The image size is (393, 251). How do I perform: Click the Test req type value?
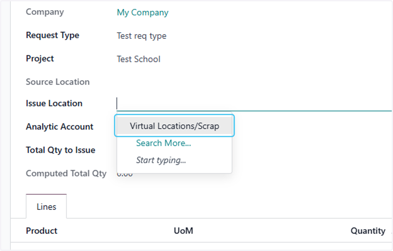(141, 36)
